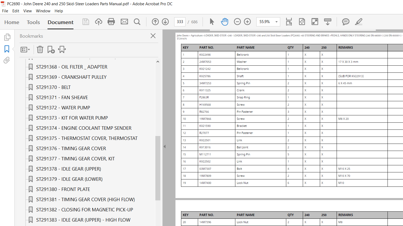Open the Edit menu
403x226 pixels.
pyautogui.click(x=16, y=11)
